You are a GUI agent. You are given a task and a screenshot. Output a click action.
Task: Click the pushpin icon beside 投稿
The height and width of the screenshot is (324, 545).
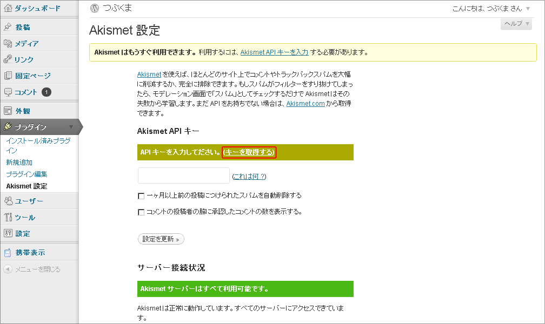(8, 27)
